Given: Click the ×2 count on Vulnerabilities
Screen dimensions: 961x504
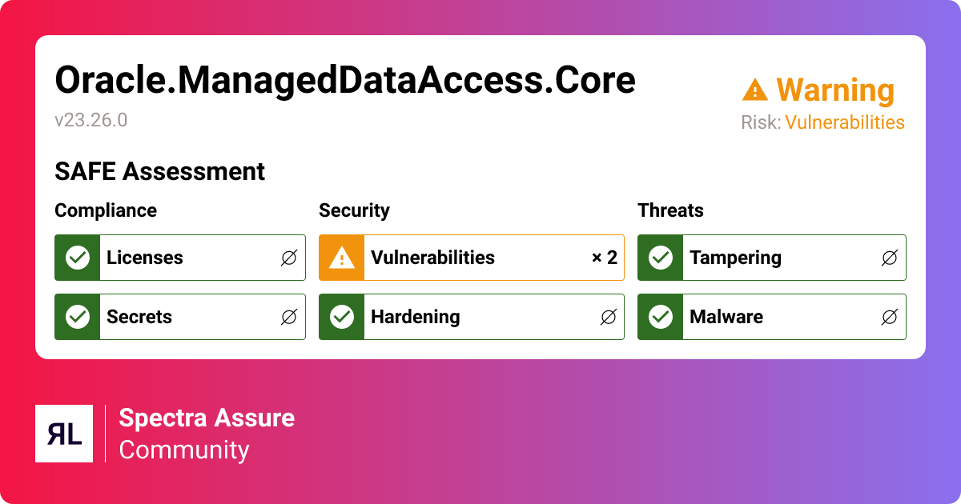Looking at the screenshot, I should click(x=605, y=258).
